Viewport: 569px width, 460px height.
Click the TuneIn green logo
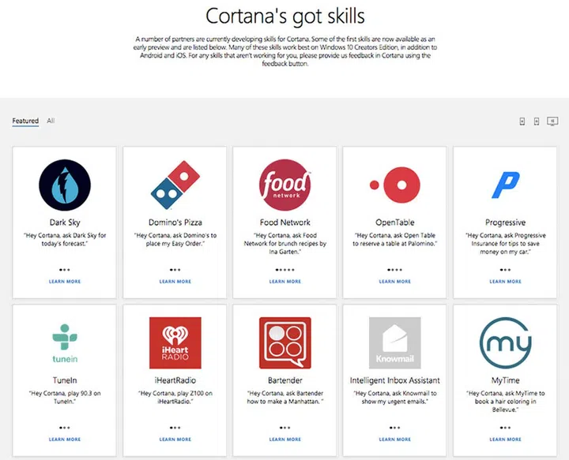pyautogui.click(x=65, y=342)
